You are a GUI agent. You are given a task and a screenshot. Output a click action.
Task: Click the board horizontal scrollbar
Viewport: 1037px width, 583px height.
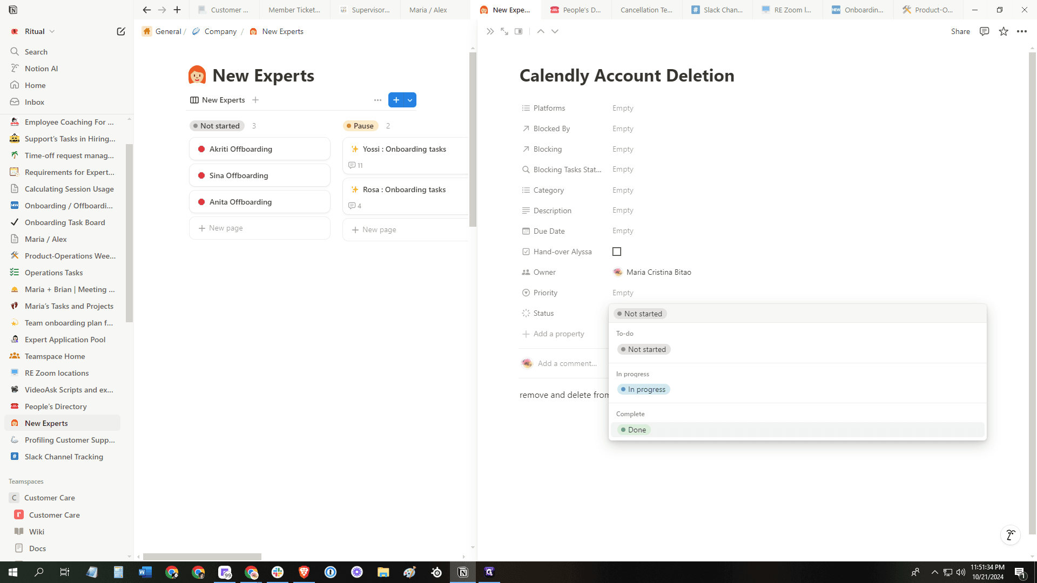202,557
